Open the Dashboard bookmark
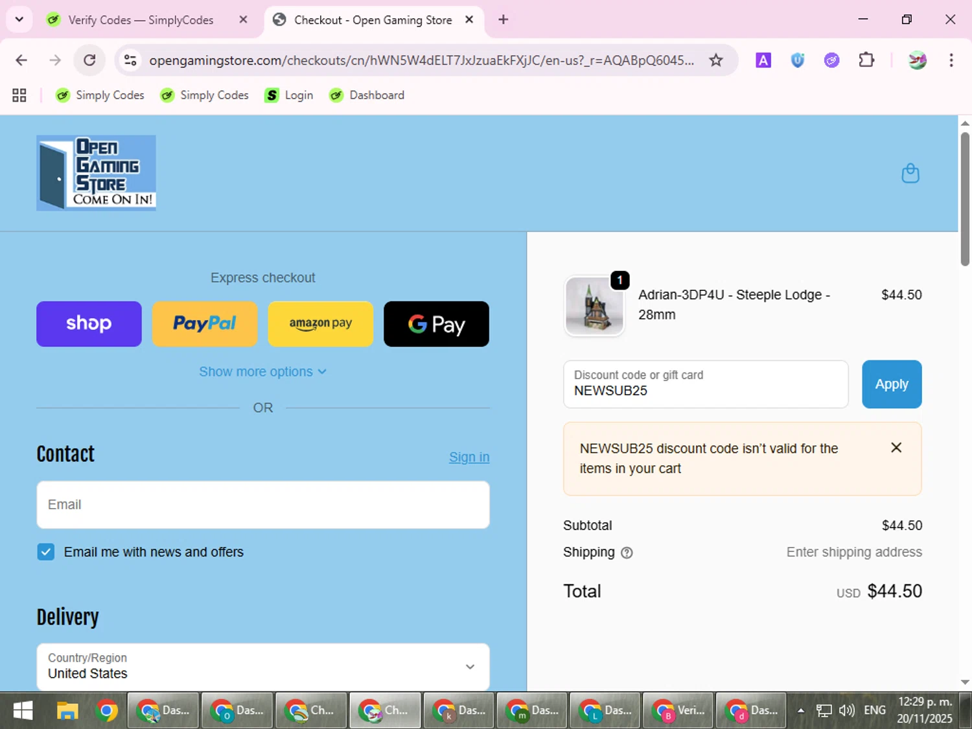The image size is (972, 729). click(367, 95)
